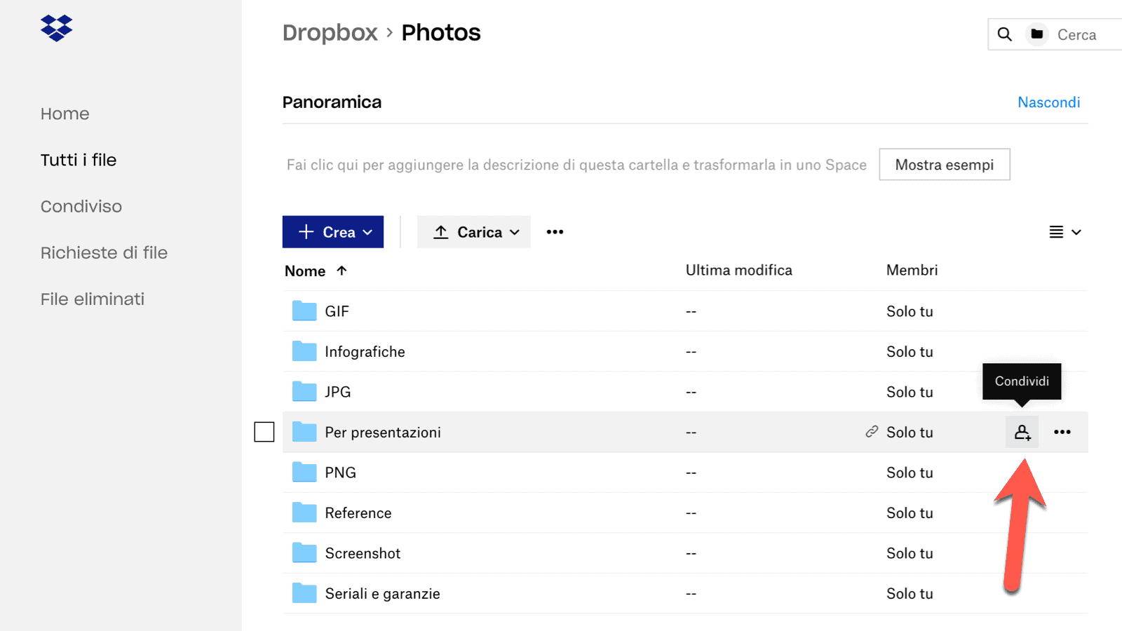The height and width of the screenshot is (631, 1122).
Task: Click the share person icon for Per presentazioni
Action: 1022,432
